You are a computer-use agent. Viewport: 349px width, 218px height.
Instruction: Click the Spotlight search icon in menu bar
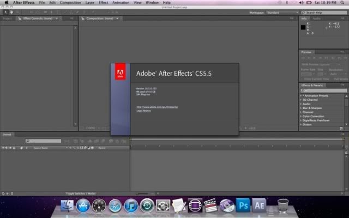tap(342, 3)
